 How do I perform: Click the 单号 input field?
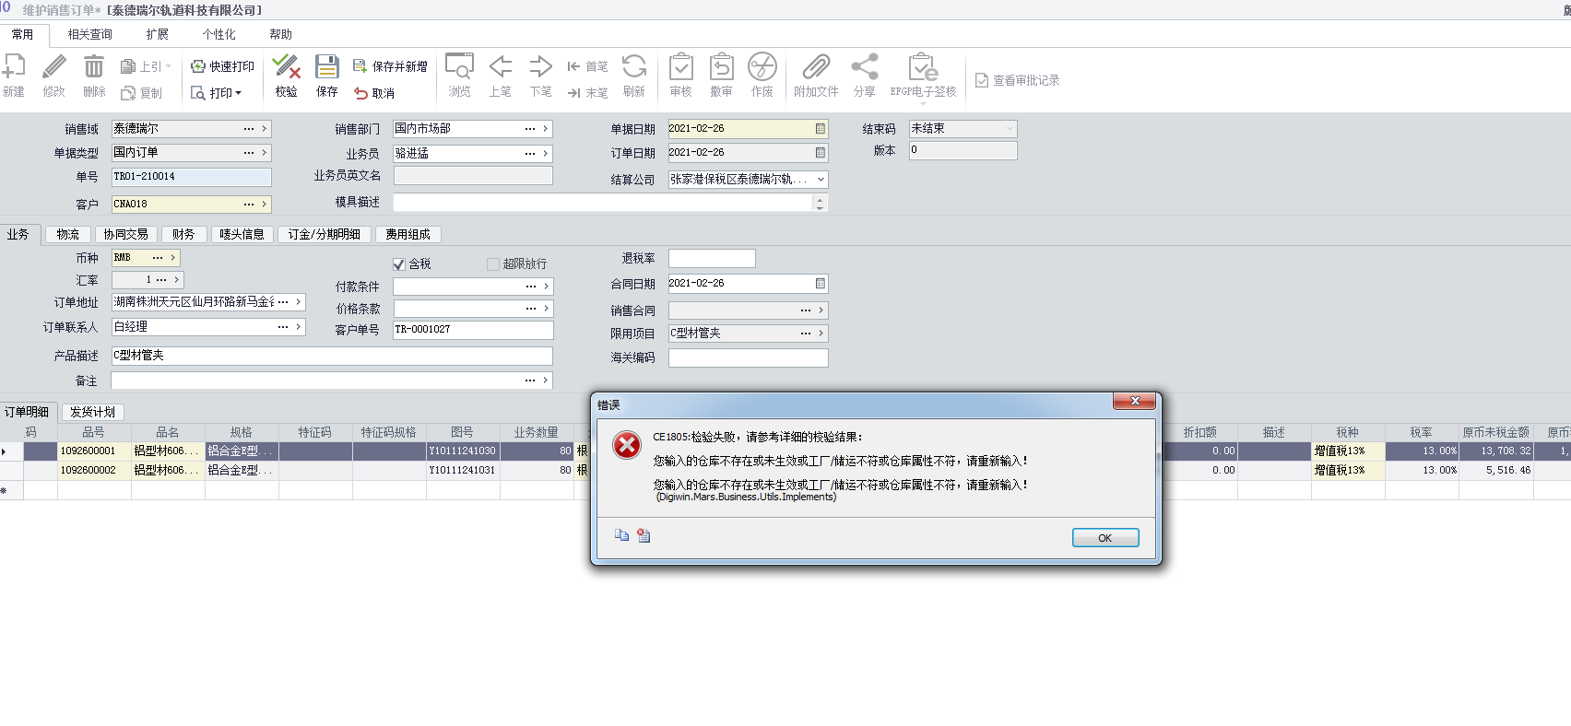(192, 177)
